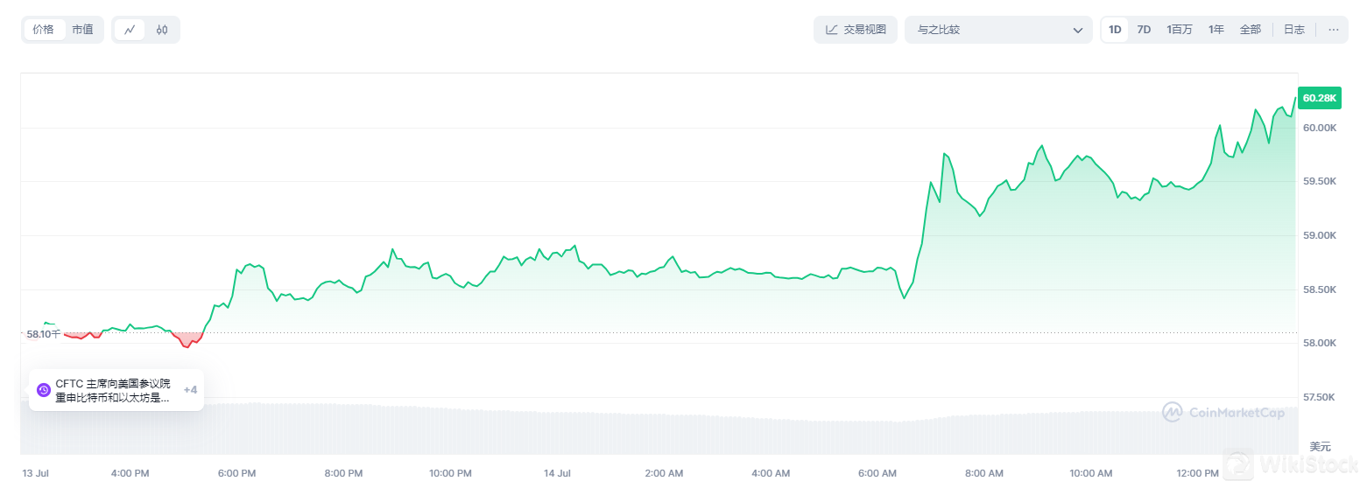Toggle the 日志 log scale option
The width and height of the screenshot is (1367, 495).
[x=1293, y=30]
